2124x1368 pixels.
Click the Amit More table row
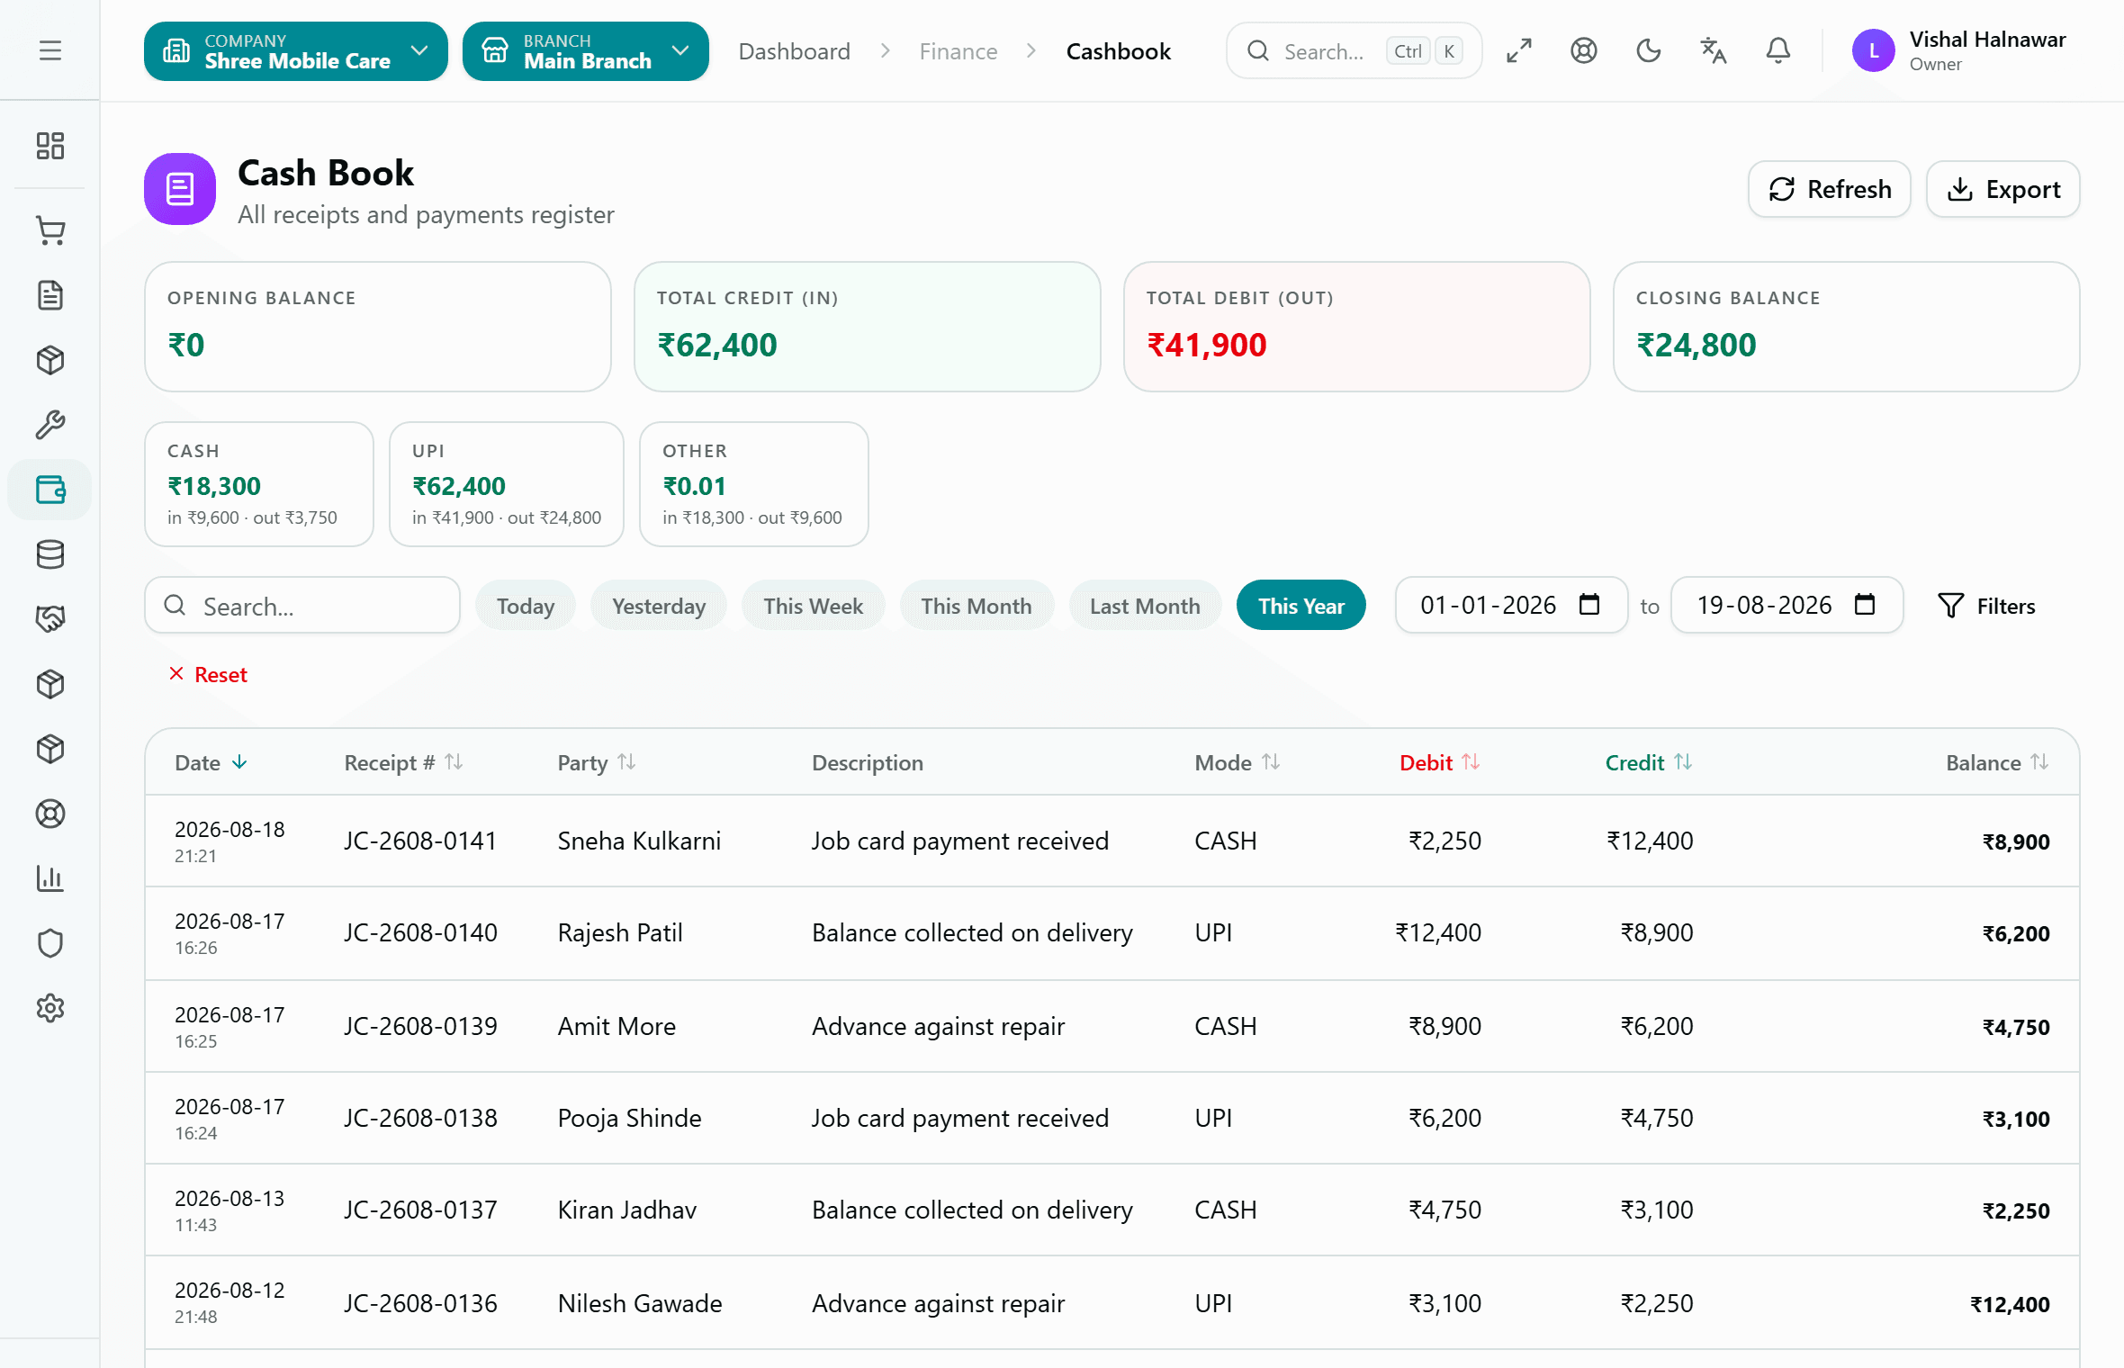(1112, 1026)
